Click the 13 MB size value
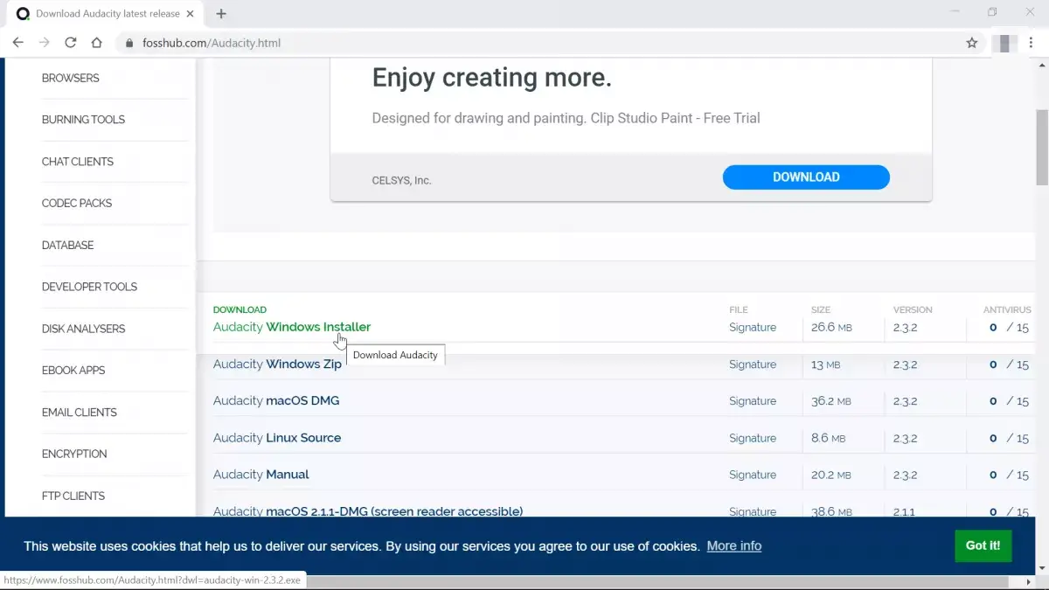The width and height of the screenshot is (1049, 590). tap(826, 364)
